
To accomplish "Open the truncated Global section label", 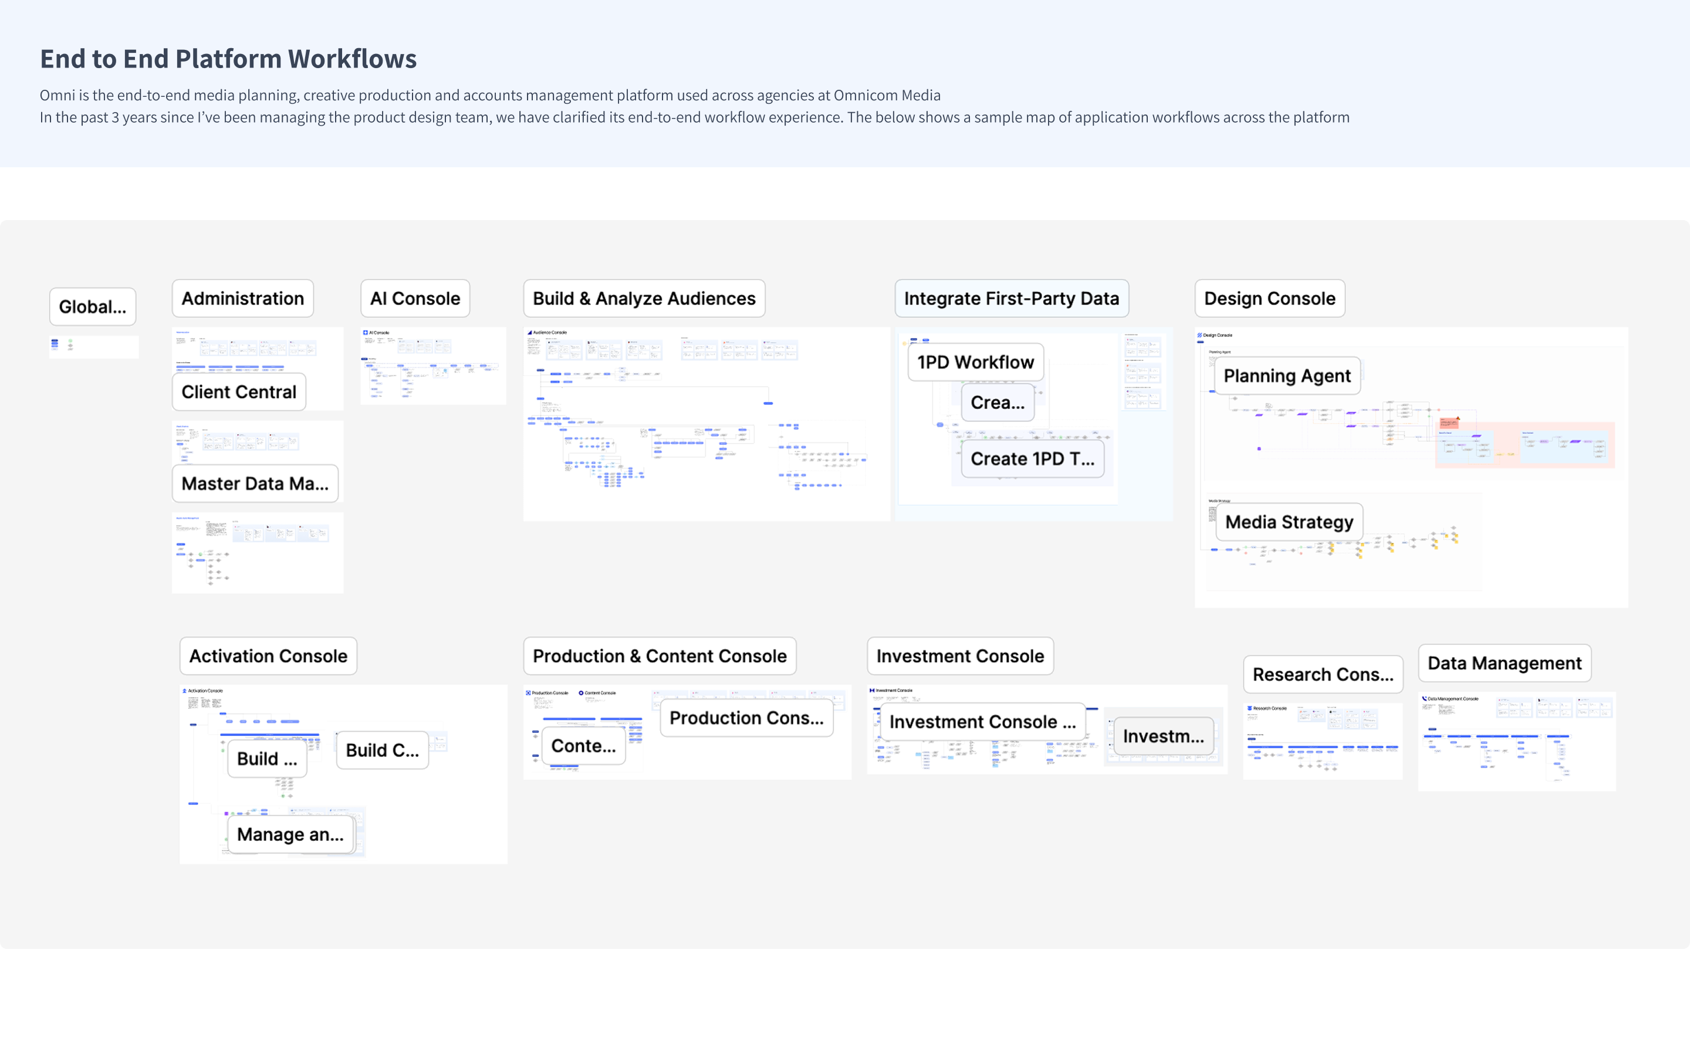I will (93, 306).
